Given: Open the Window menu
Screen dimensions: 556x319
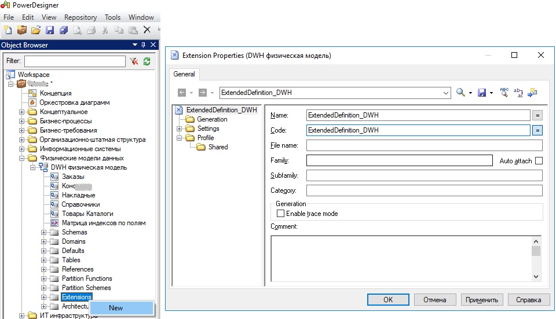Looking at the screenshot, I should tap(141, 17).
